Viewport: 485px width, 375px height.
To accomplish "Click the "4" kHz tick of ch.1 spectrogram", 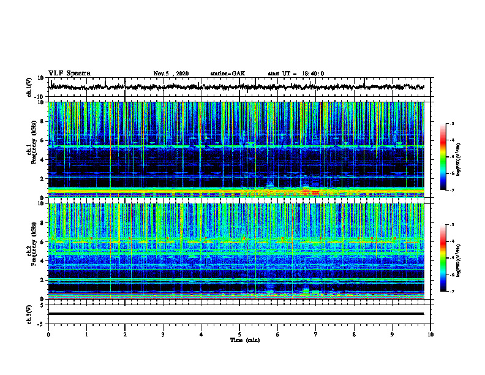I will 42,160.
